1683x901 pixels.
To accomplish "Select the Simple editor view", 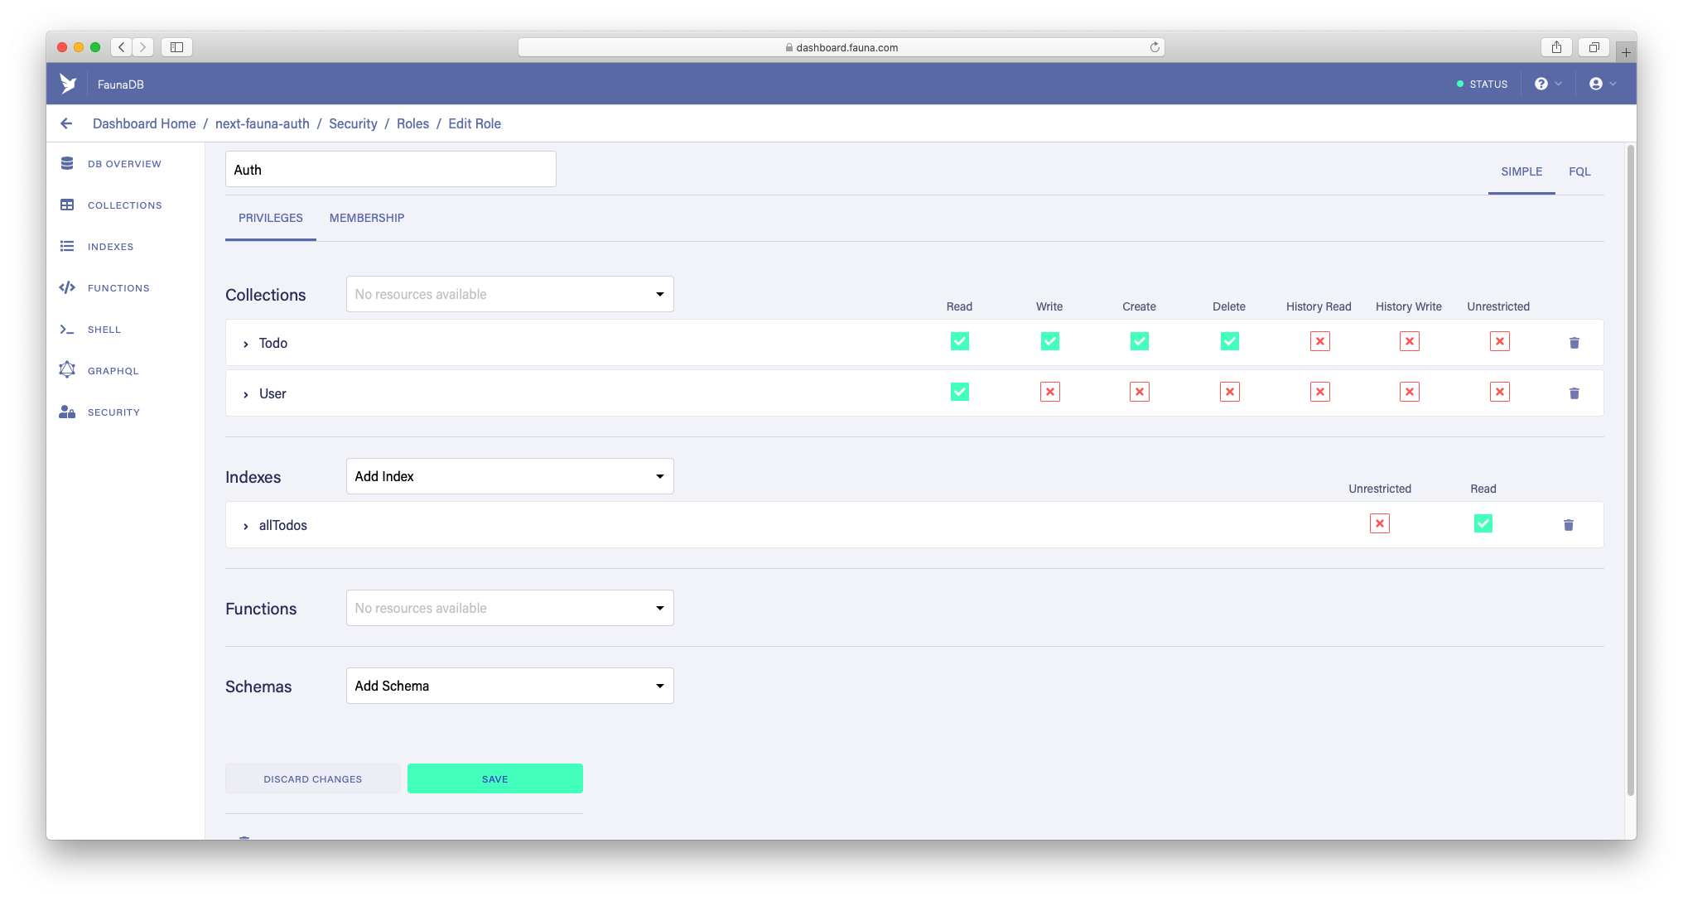I will point(1521,171).
